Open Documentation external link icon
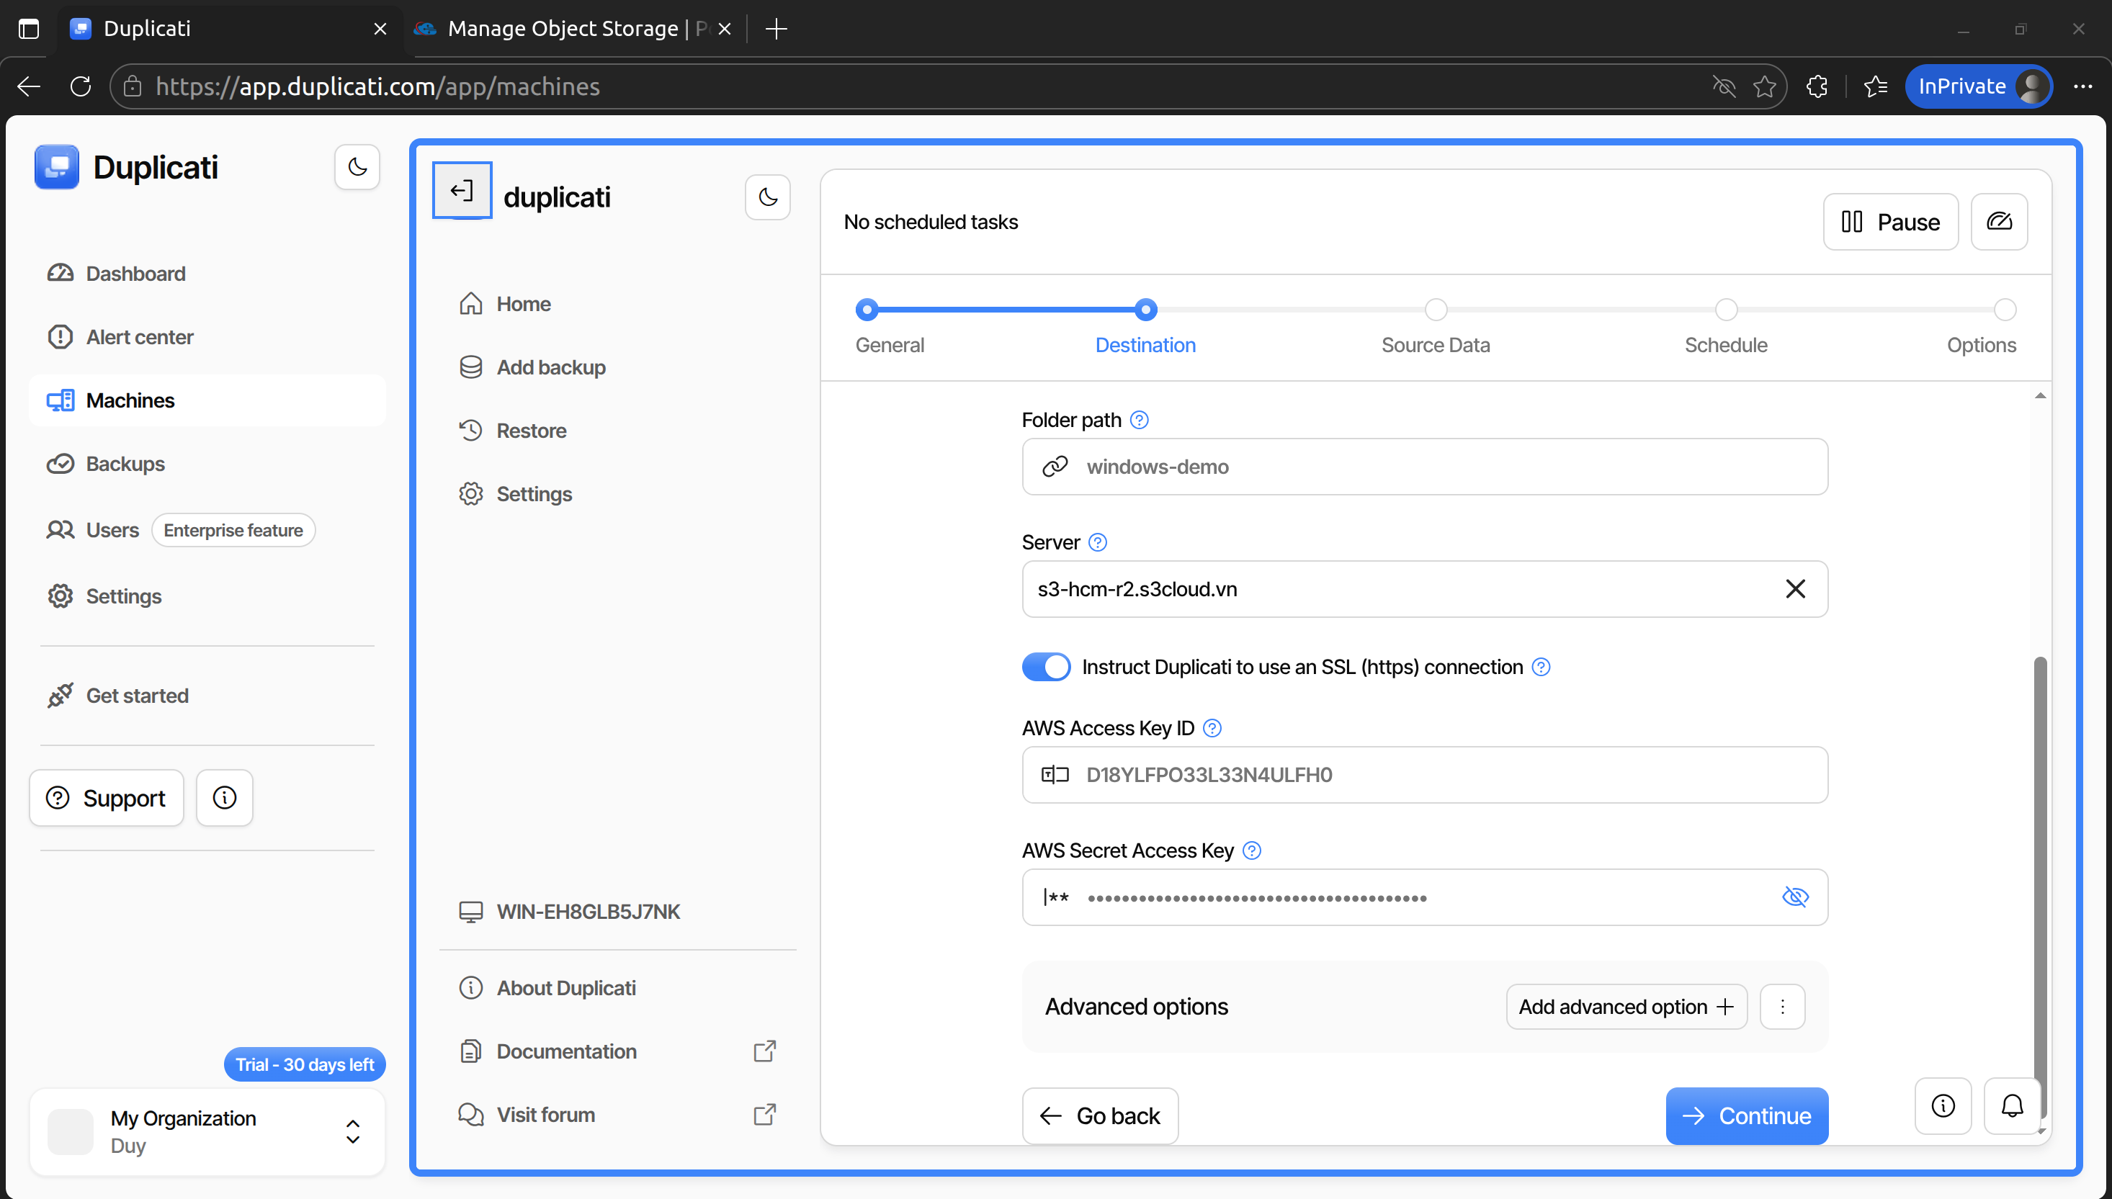 [764, 1051]
